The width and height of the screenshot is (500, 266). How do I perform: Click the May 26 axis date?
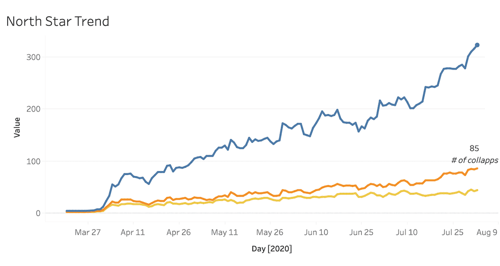270,232
